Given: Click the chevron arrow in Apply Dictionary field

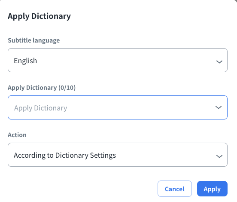Looking at the screenshot, I should pos(219,107).
